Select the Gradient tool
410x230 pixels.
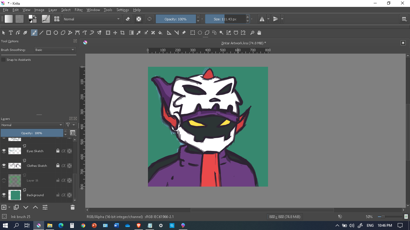(x=131, y=33)
